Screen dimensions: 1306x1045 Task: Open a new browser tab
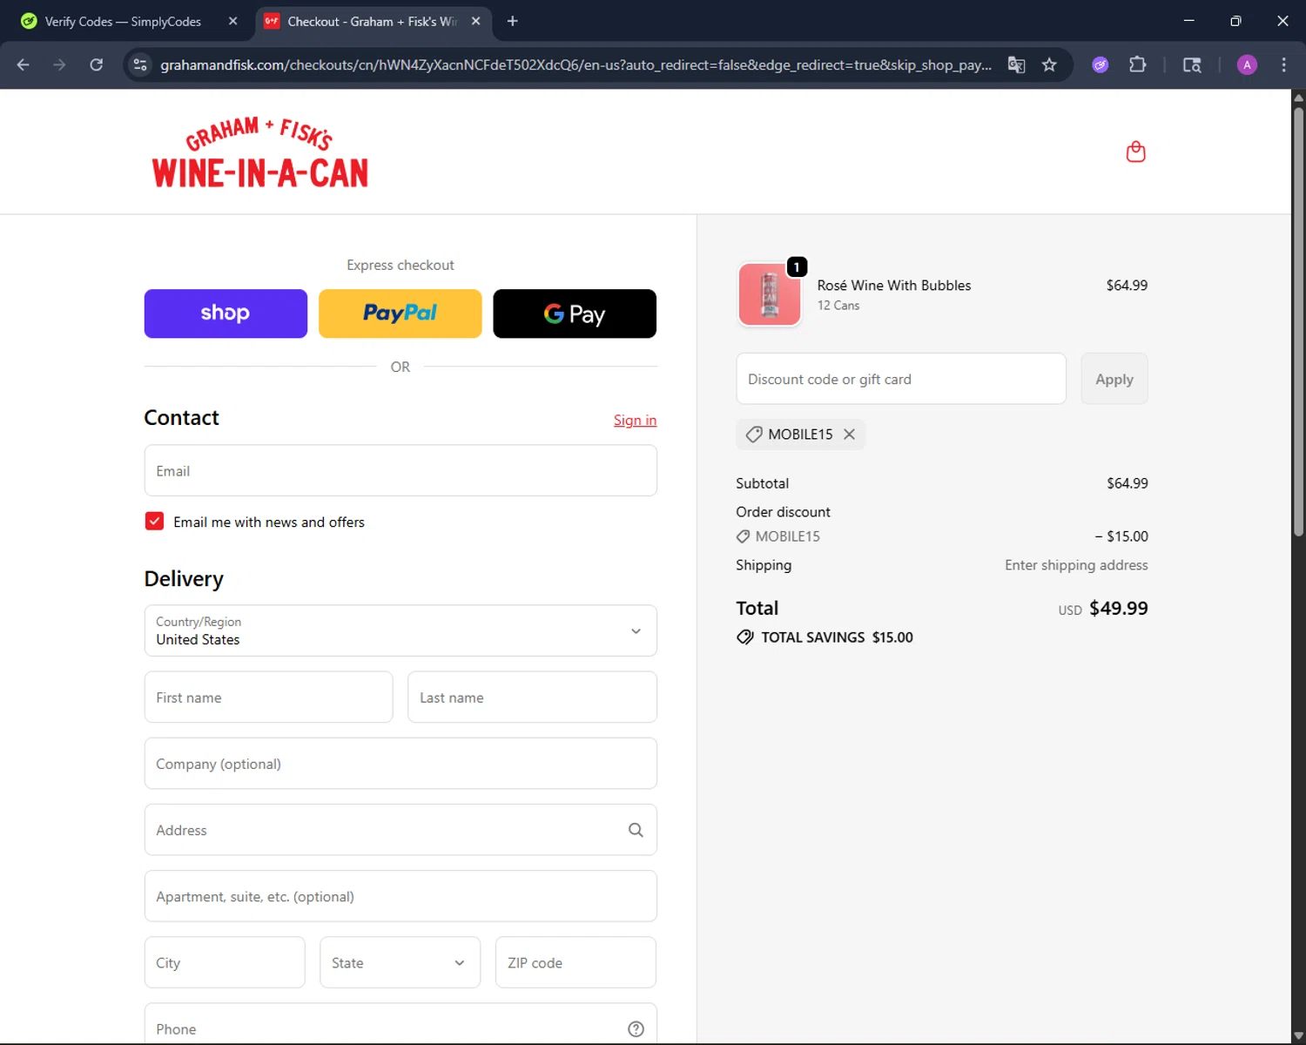[x=512, y=21]
